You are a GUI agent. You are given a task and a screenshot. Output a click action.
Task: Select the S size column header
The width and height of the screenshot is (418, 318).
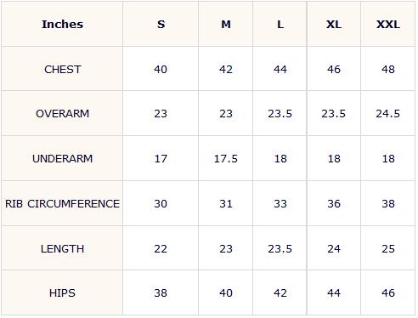(x=161, y=25)
